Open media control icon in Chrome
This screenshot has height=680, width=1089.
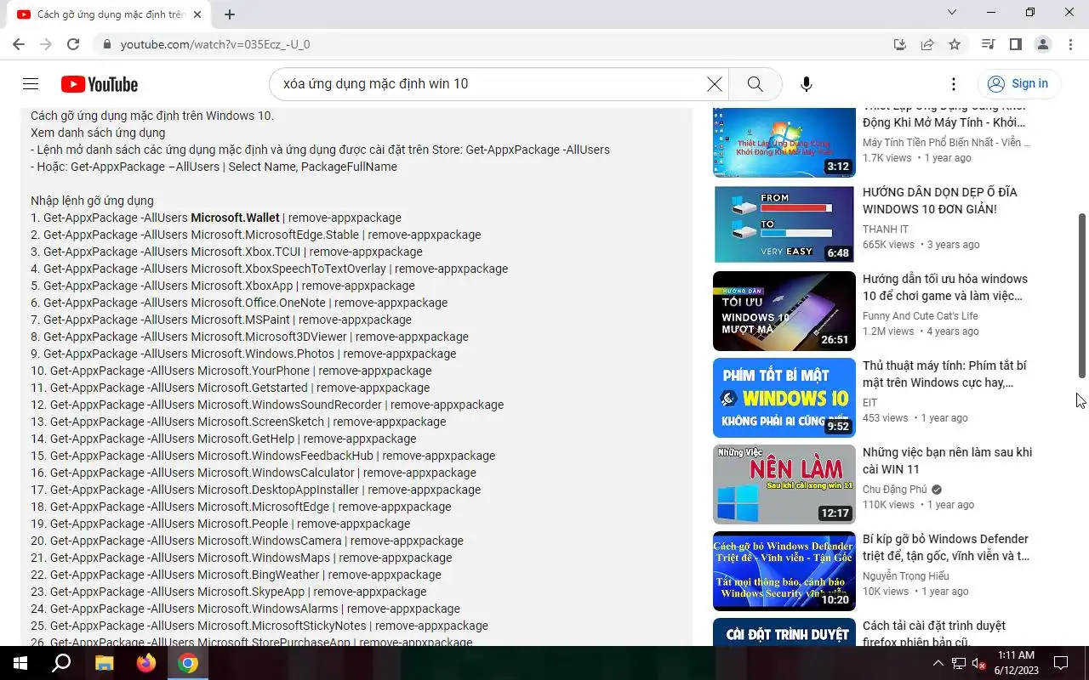coord(989,44)
